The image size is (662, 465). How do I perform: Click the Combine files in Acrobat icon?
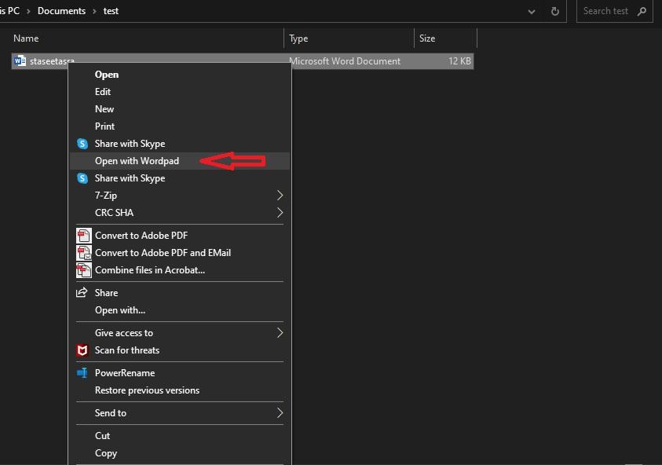(83, 270)
